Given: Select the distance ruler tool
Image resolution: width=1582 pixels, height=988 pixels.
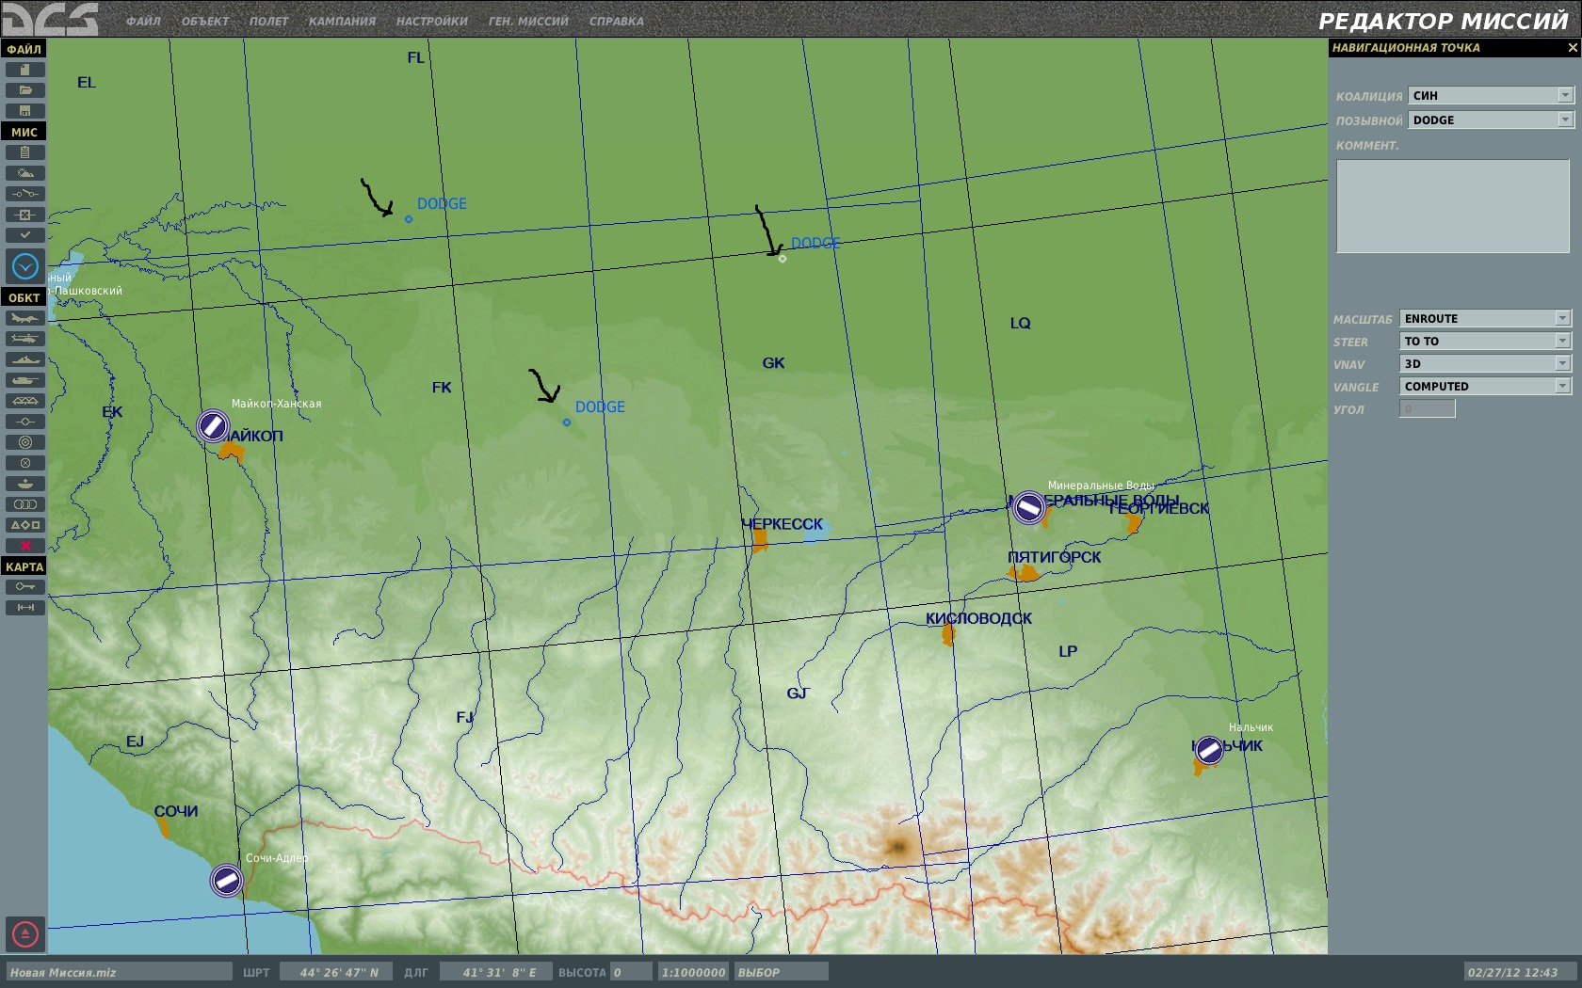Looking at the screenshot, I should (24, 608).
